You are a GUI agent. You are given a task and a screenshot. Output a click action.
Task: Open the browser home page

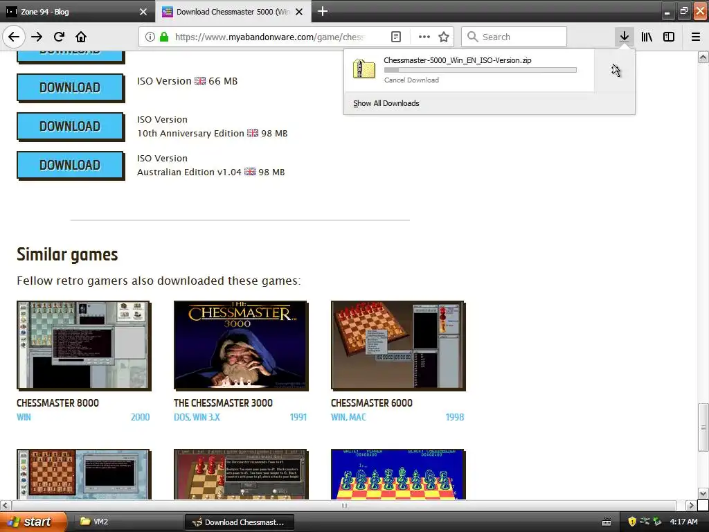pyautogui.click(x=81, y=37)
